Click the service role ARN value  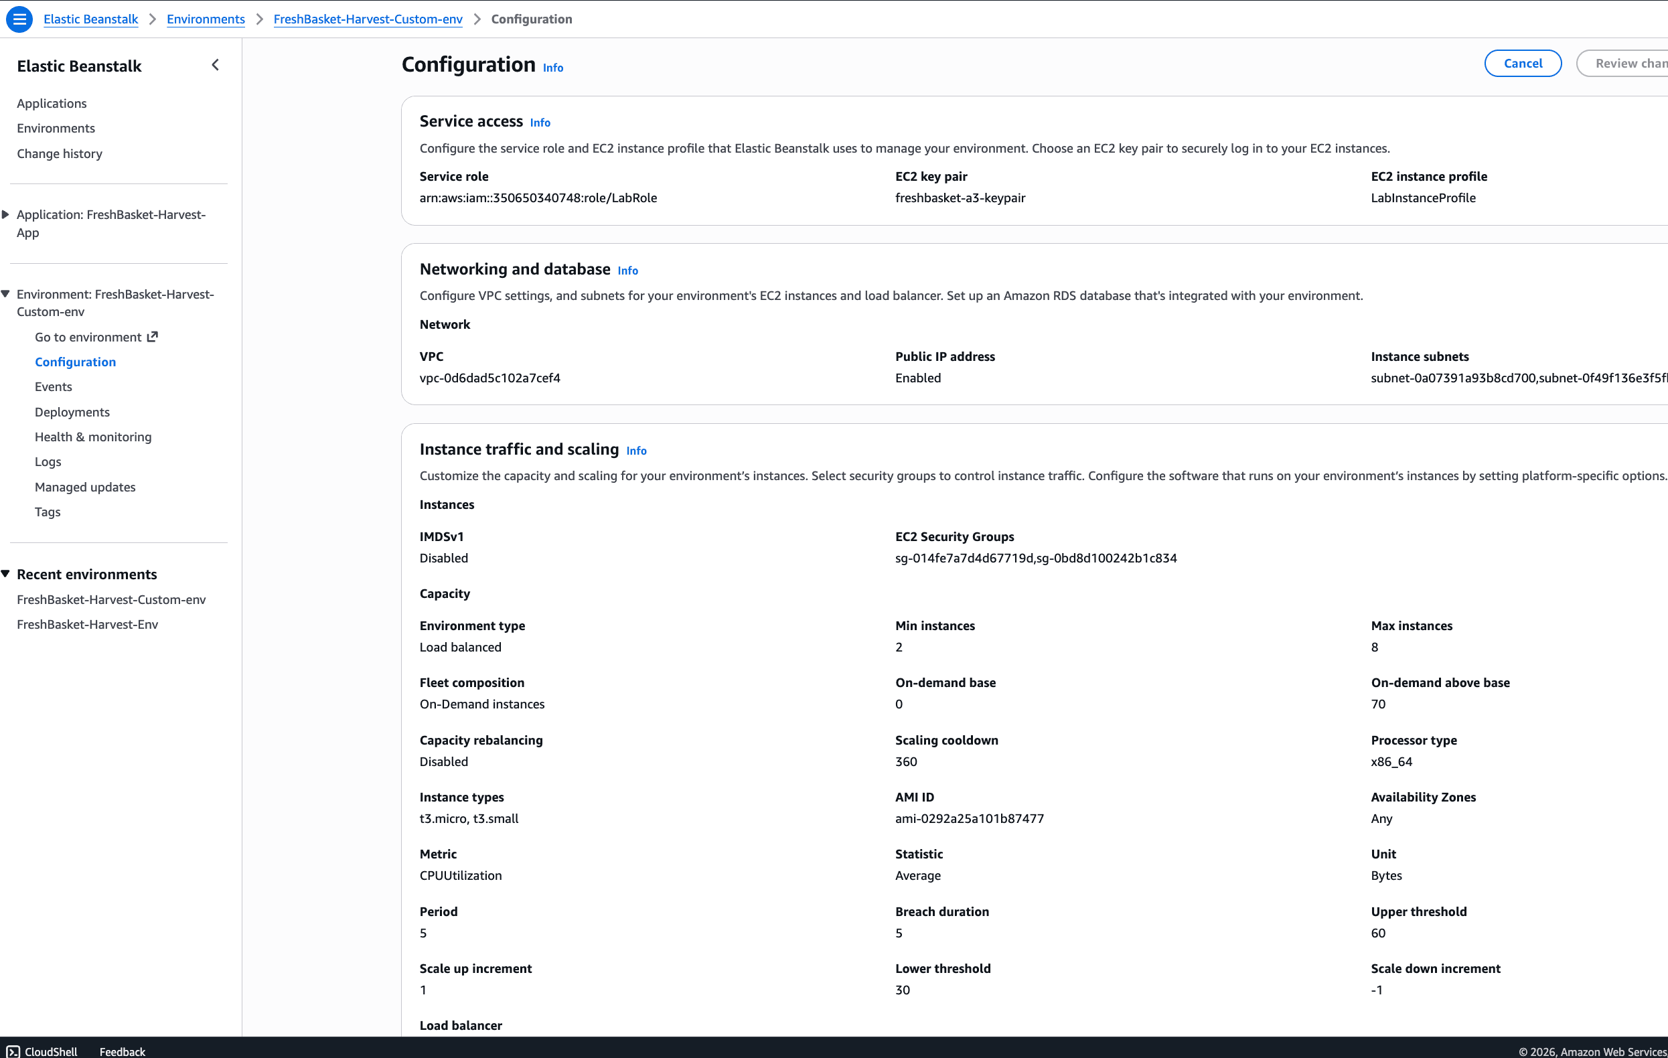click(538, 198)
